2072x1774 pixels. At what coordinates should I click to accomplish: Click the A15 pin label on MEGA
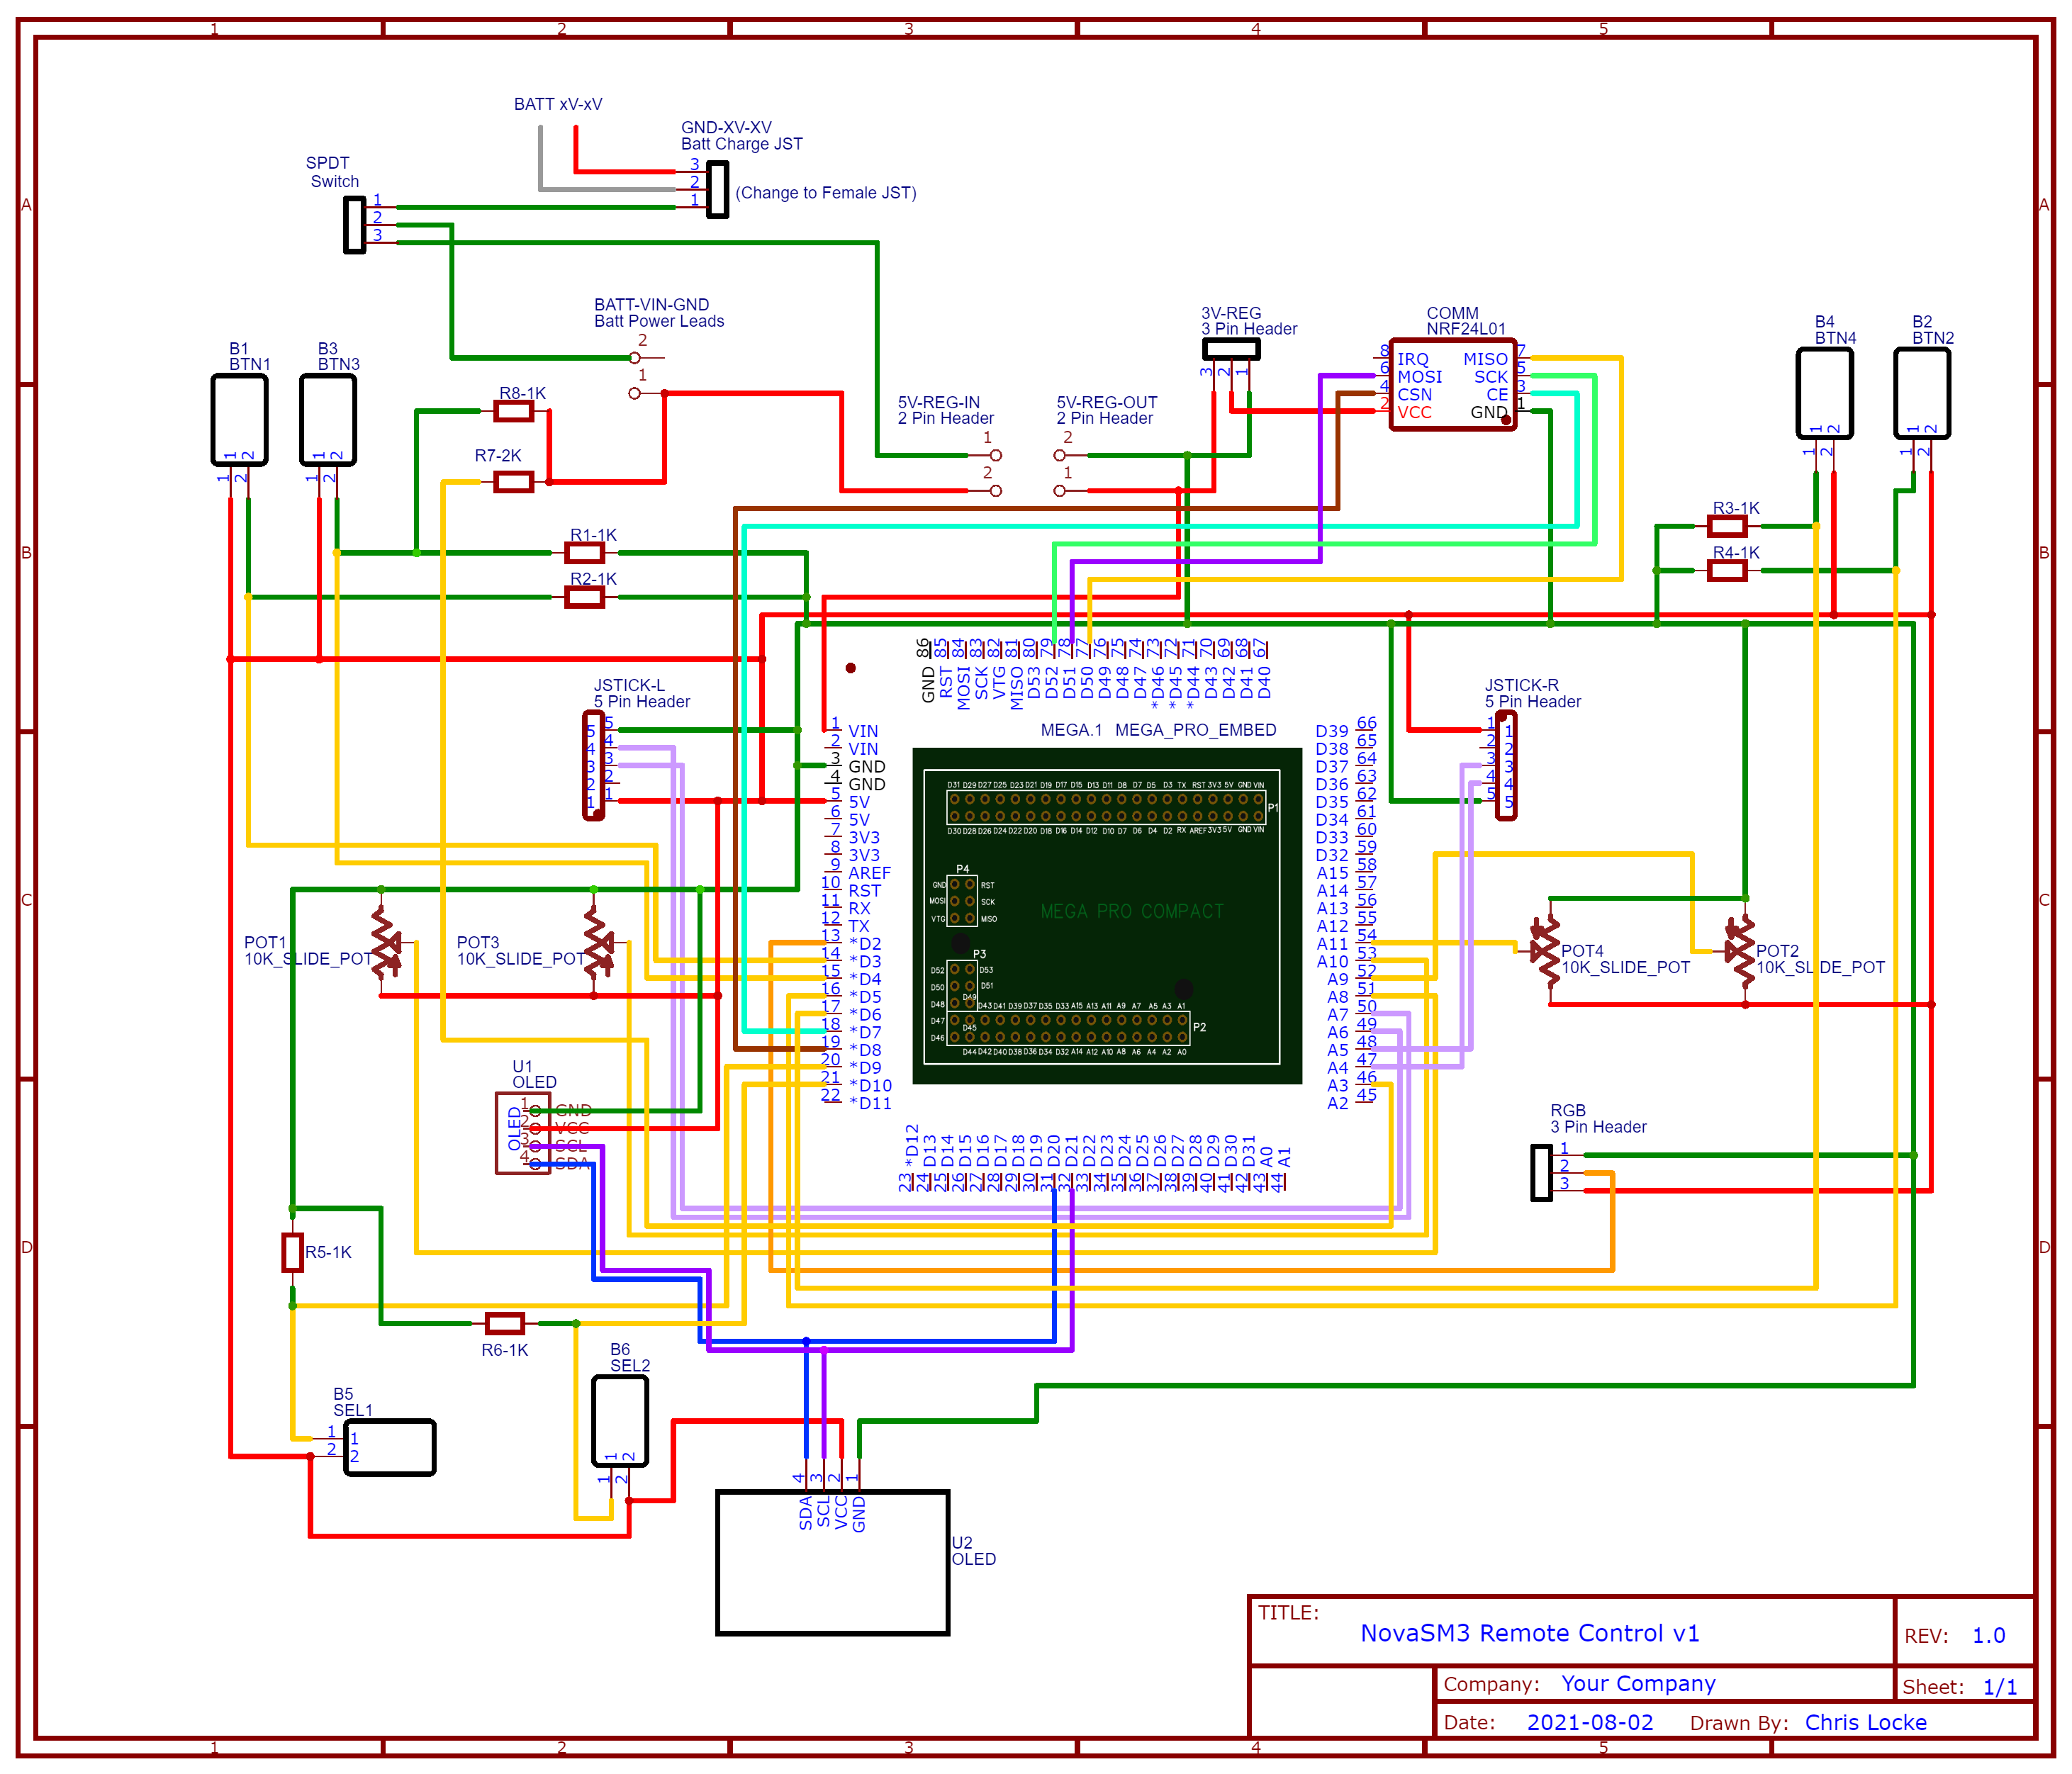[1332, 873]
